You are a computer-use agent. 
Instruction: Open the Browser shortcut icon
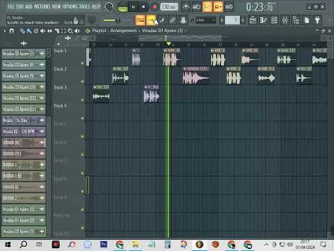296,20
